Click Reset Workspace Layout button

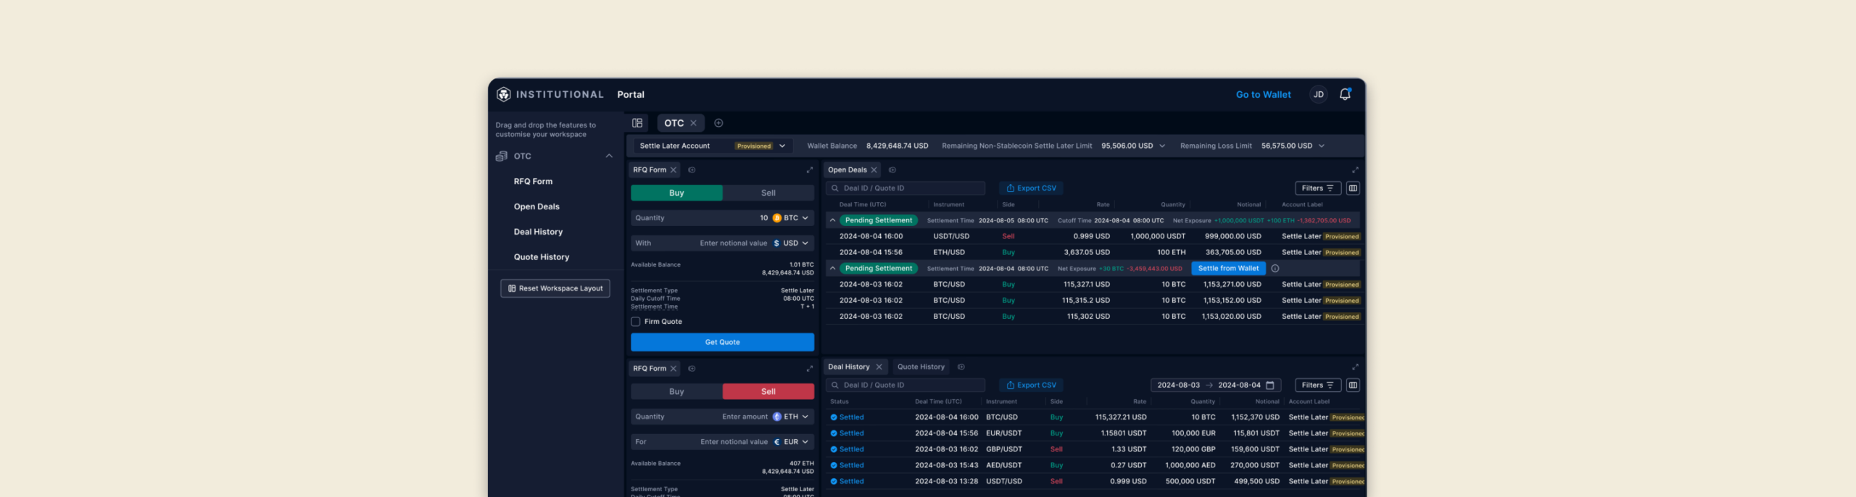555,289
